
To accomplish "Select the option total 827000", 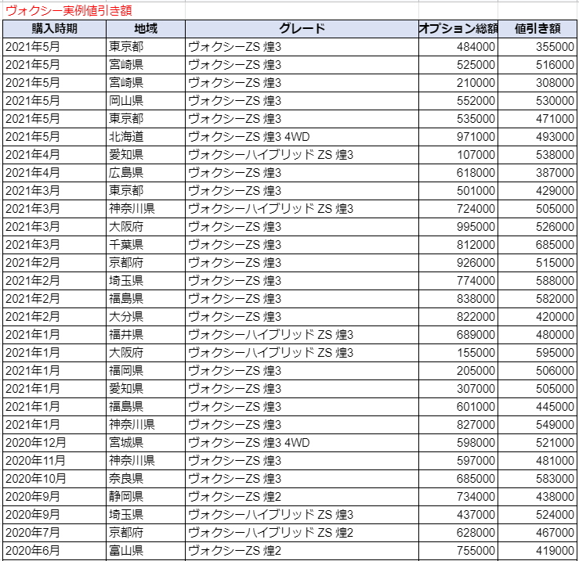I will (x=458, y=425).
